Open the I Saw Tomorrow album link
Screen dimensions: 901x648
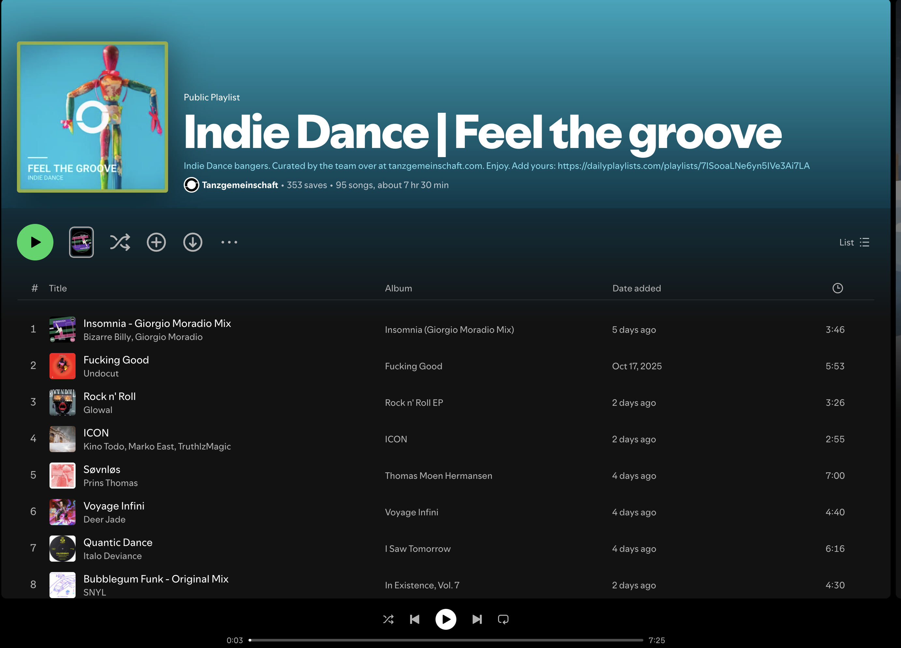(418, 549)
